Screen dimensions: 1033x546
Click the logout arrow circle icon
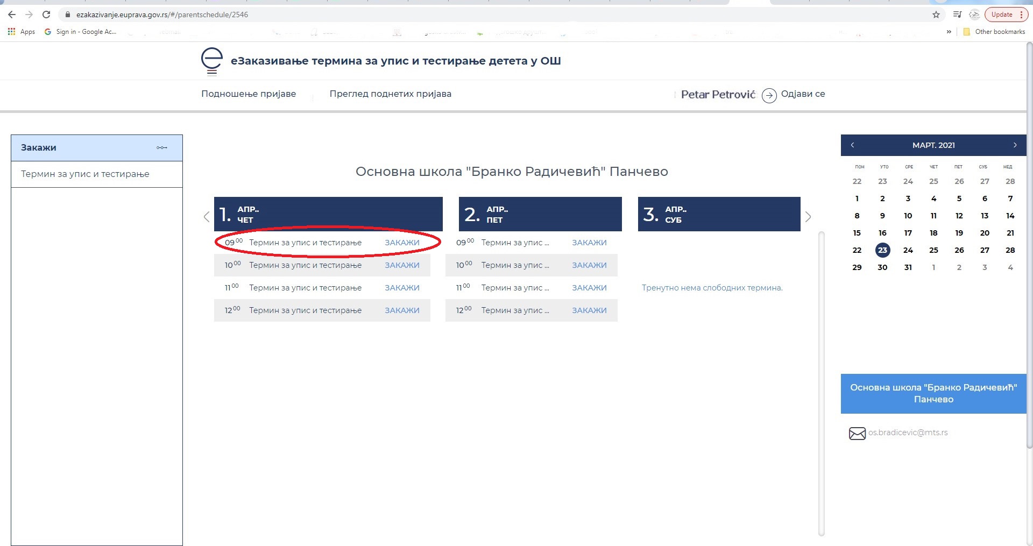tap(769, 95)
